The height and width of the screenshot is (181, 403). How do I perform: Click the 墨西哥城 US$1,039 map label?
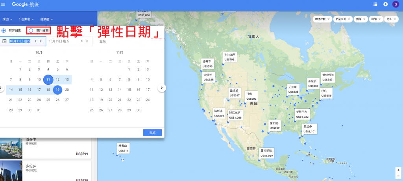266,153
